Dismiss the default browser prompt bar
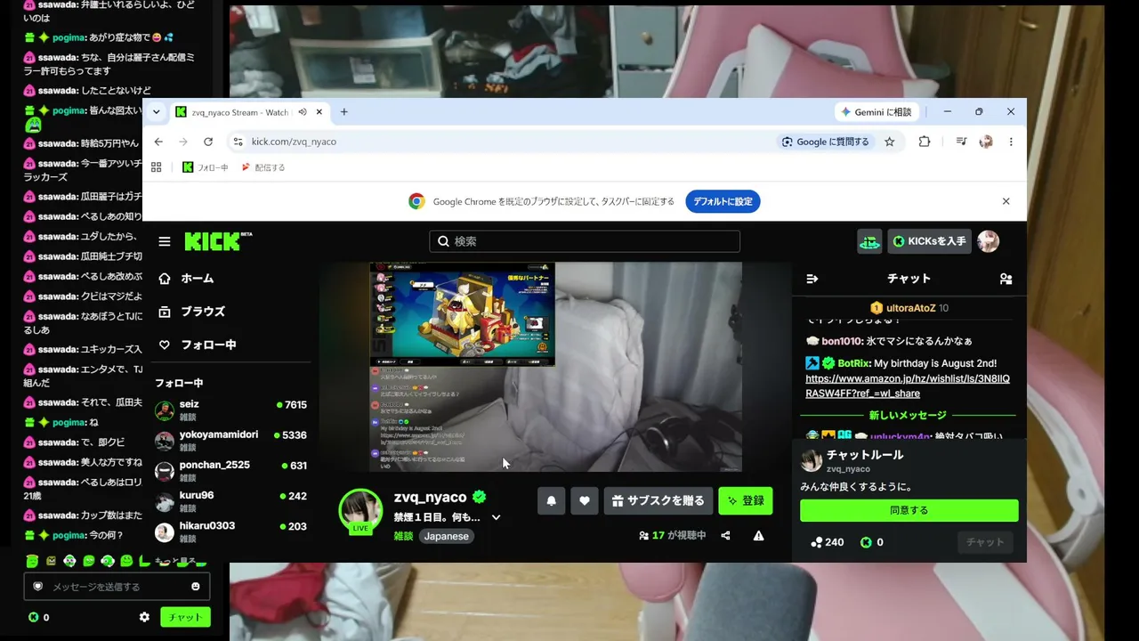This screenshot has height=641, width=1139. (1006, 201)
